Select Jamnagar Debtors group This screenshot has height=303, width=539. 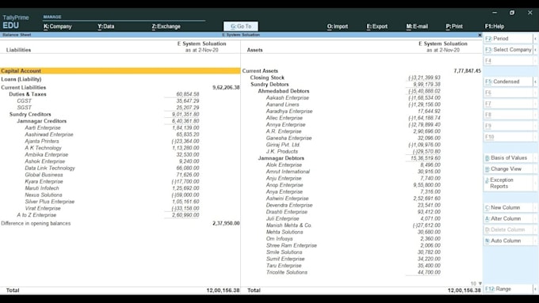pyautogui.click(x=281, y=158)
